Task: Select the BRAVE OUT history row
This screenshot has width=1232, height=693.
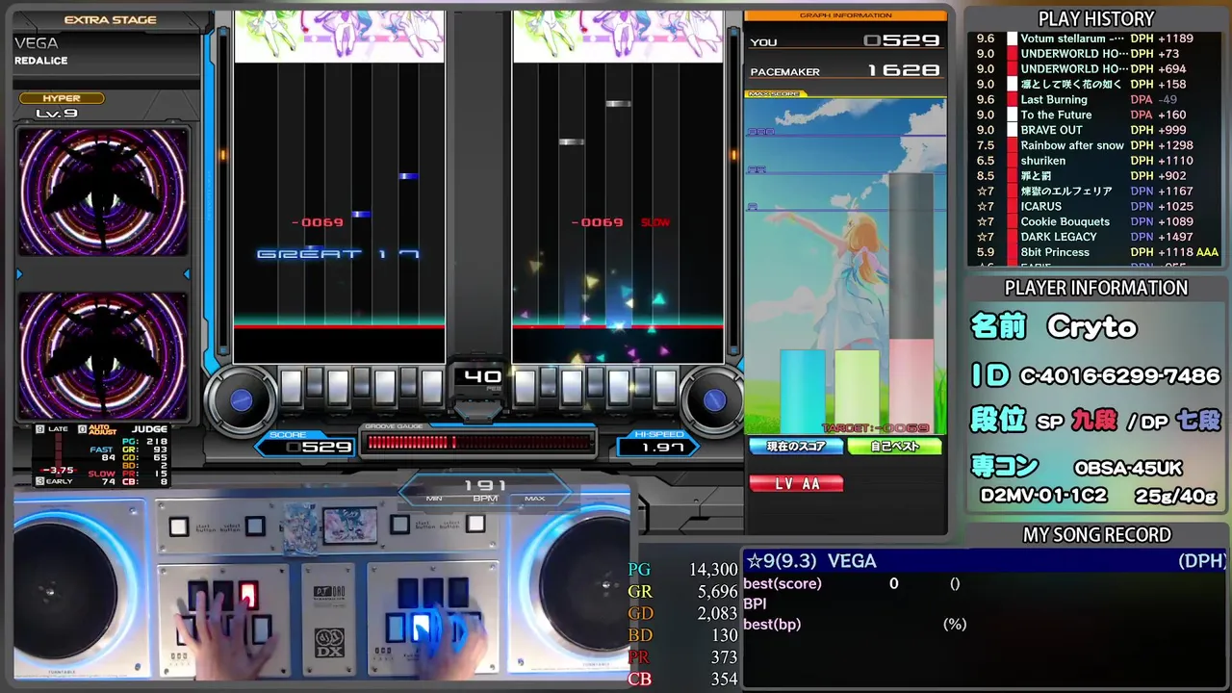Action: coord(1096,130)
